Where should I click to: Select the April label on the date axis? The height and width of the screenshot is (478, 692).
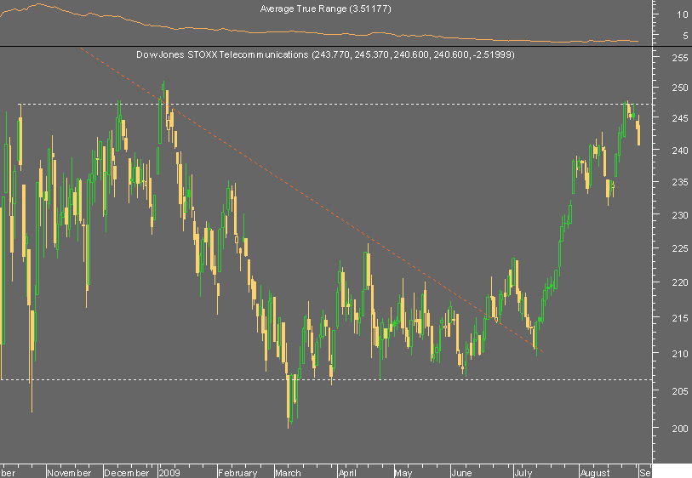[x=347, y=473]
